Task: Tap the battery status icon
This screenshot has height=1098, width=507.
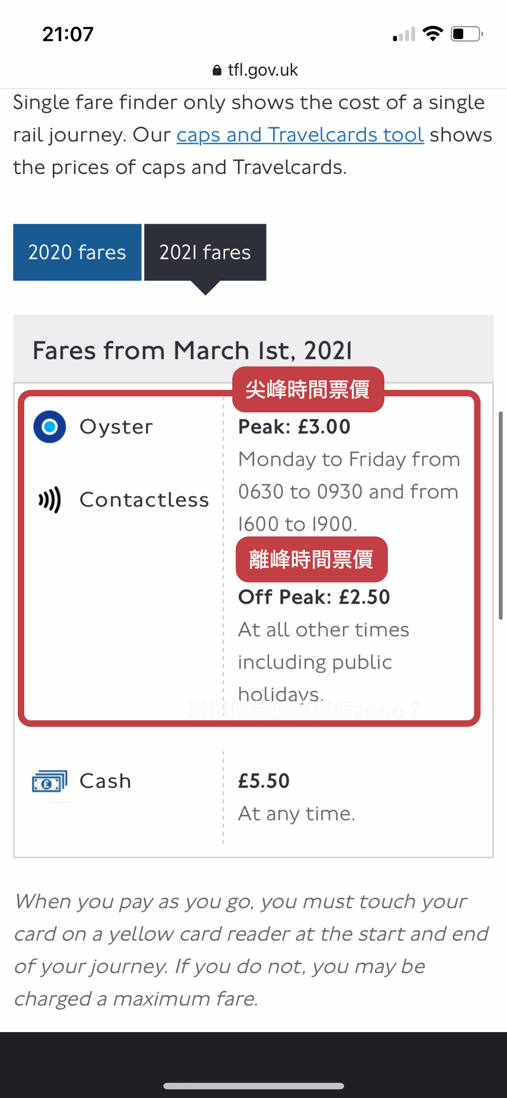Action: coord(467,34)
